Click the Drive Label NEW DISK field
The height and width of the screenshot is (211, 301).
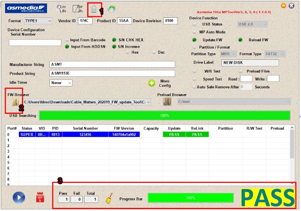[x=250, y=63]
